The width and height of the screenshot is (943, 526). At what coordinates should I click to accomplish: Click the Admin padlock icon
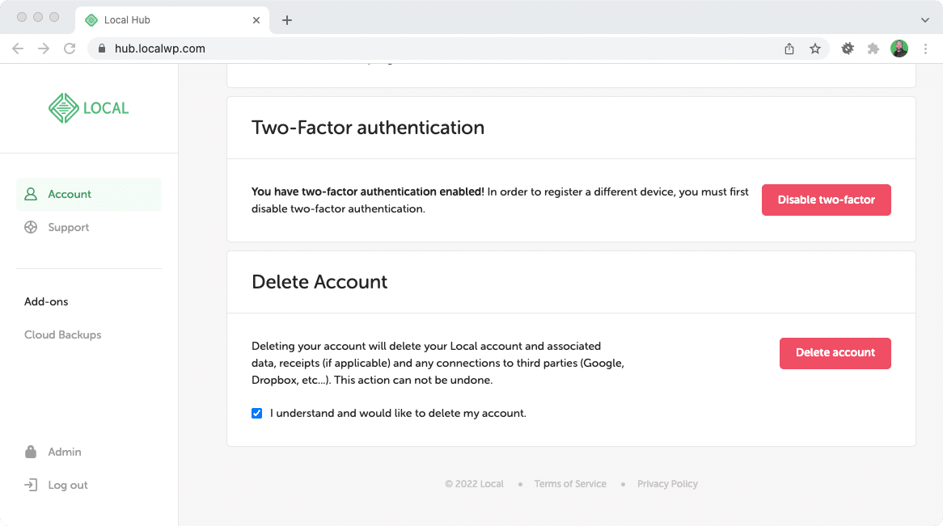(31, 452)
